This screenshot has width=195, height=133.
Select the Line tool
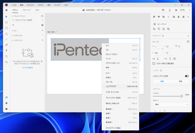[x=6, y=39]
